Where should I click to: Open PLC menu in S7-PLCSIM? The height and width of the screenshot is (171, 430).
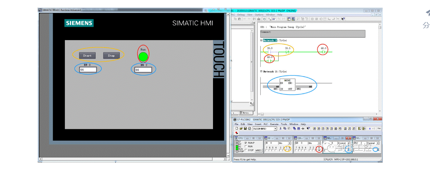[x=266, y=124]
